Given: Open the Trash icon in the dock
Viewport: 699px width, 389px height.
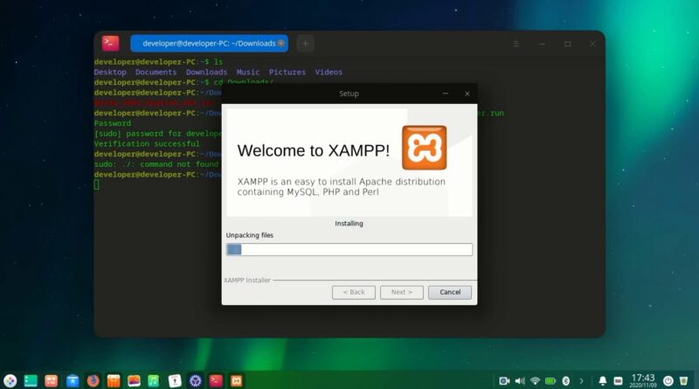Looking at the screenshot, I should [x=683, y=381].
